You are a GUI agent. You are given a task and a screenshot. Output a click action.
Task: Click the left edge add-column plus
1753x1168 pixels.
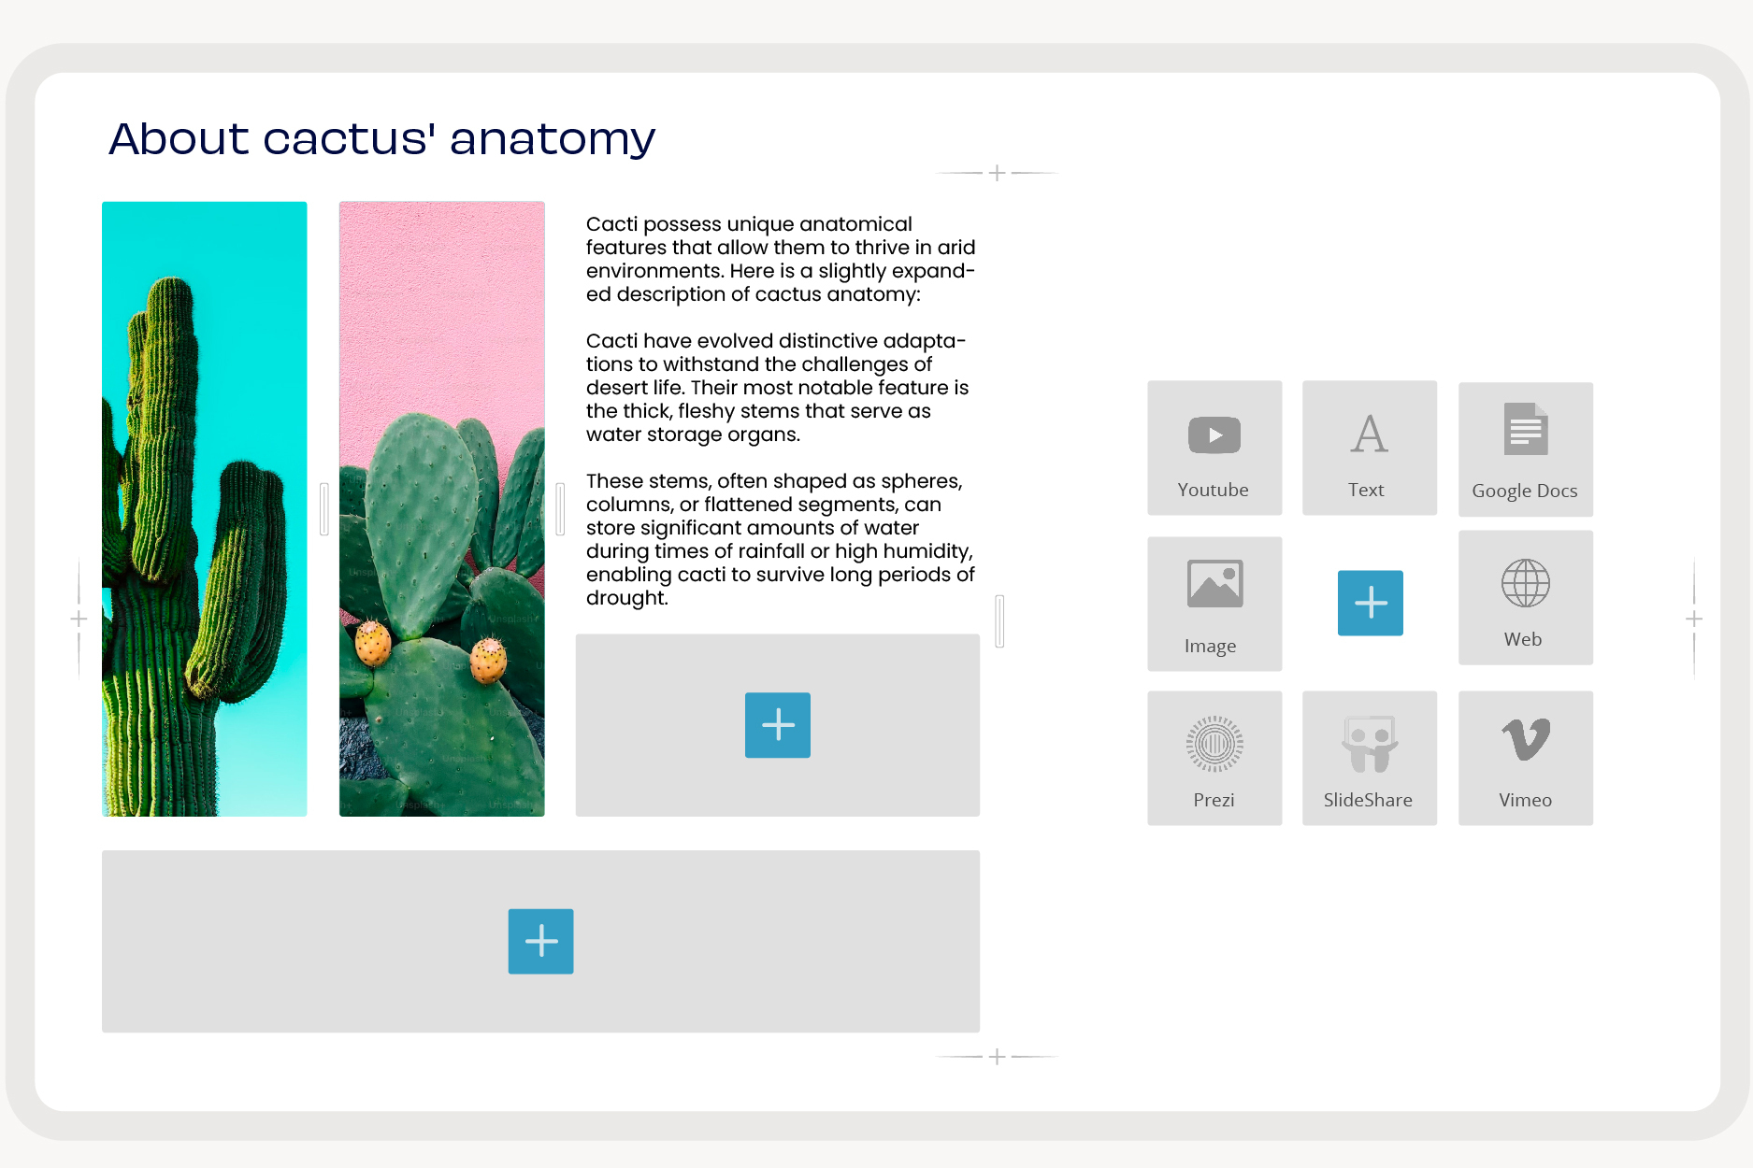(x=79, y=619)
